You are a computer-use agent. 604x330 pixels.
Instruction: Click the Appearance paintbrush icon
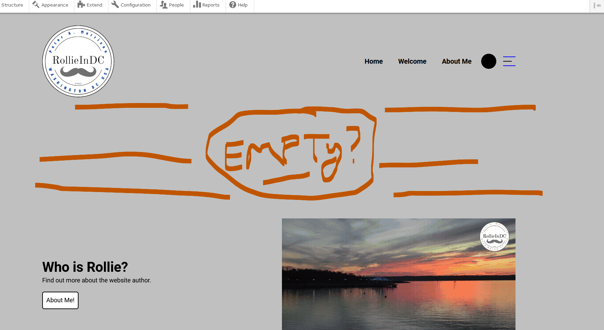36,4
